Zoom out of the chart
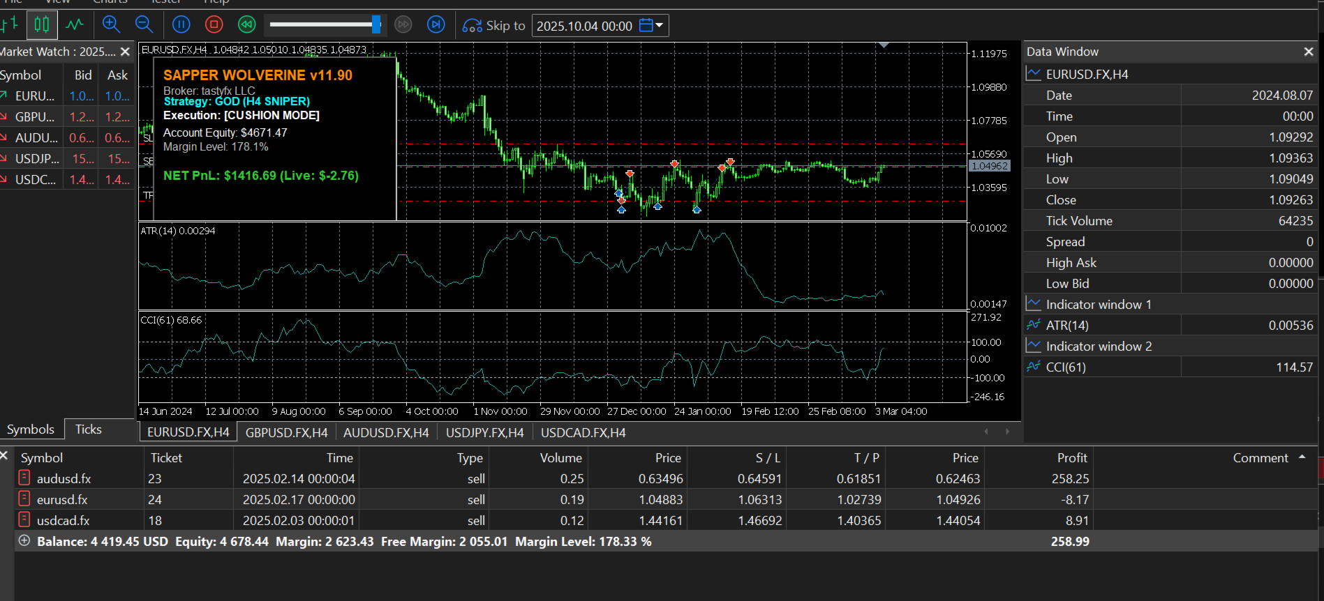 pos(144,25)
